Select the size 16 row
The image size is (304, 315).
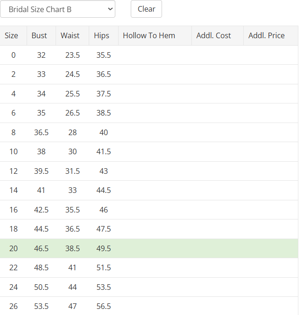coord(149,210)
